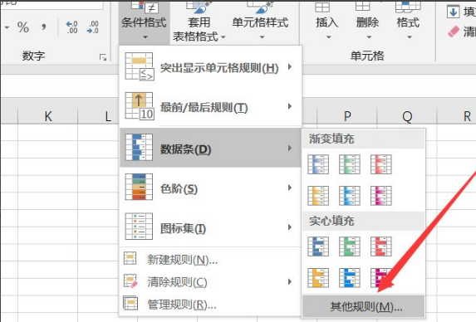This screenshot has height=322, width=476.
Task: Open the 图标集 icon sets submenu
Action: 210,227
